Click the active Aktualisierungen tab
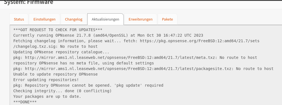Screen dimensions: 282x105 pyautogui.click(x=105, y=19)
